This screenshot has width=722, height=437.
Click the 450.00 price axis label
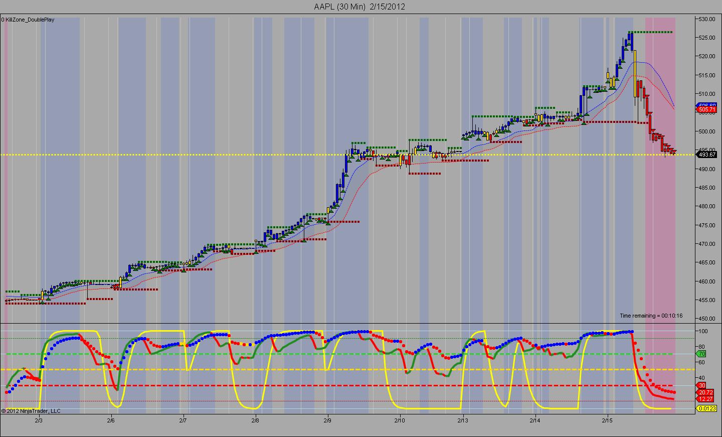(706, 319)
